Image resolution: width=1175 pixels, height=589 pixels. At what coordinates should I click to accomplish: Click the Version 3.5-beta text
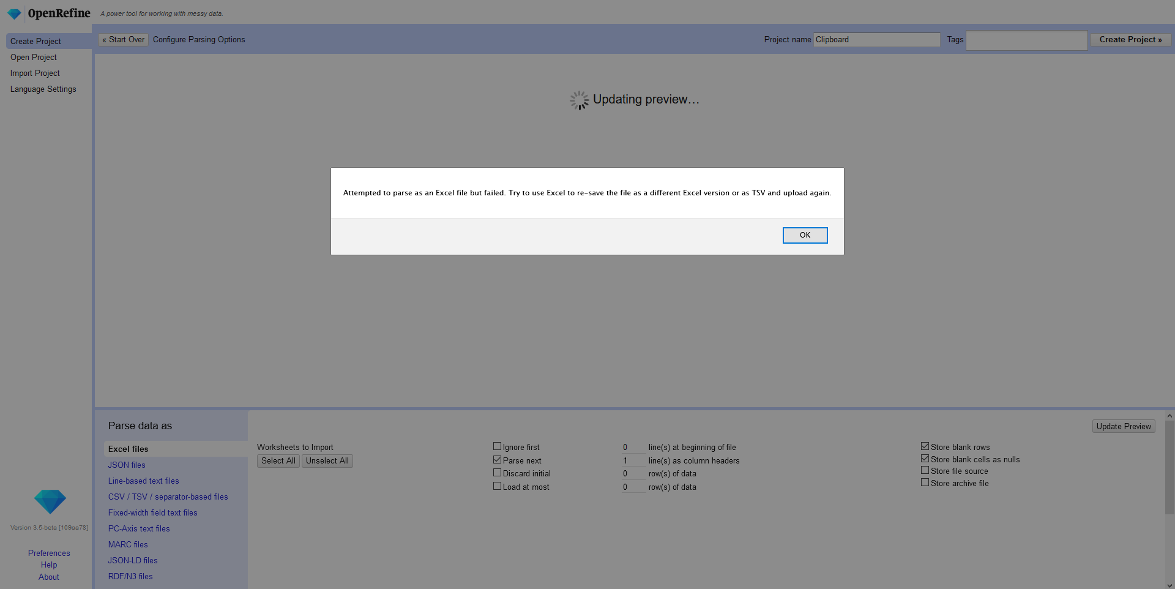pos(49,528)
